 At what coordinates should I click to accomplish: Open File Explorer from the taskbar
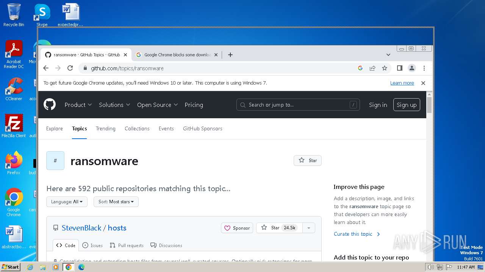43,267
